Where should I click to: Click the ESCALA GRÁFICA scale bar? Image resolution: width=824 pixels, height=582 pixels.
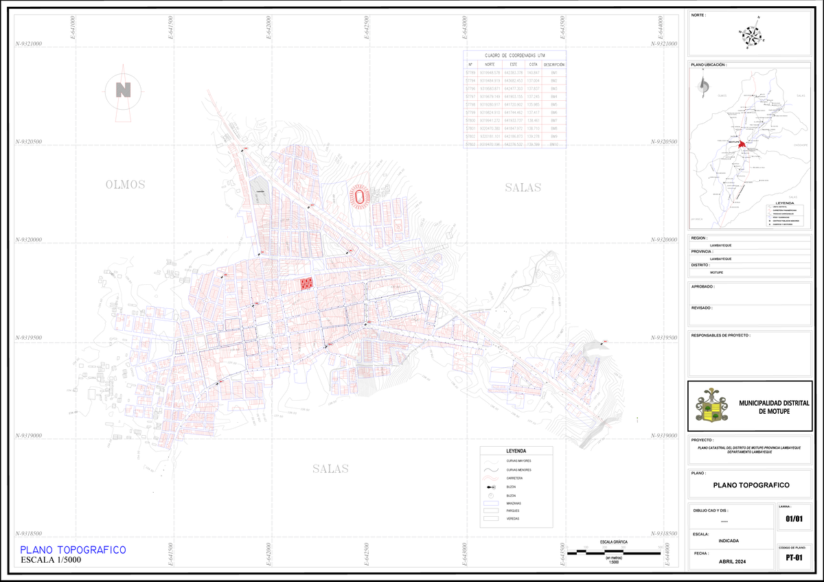pyautogui.click(x=614, y=549)
